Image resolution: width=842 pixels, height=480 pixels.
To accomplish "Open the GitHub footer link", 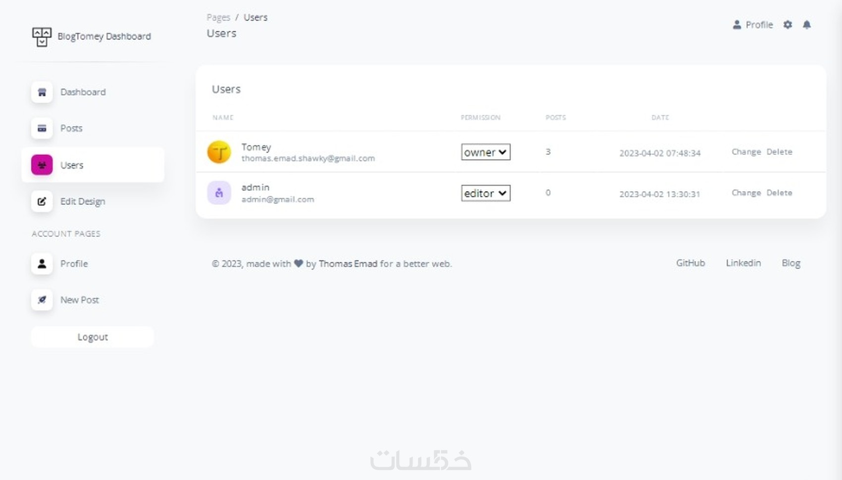I will [x=690, y=263].
